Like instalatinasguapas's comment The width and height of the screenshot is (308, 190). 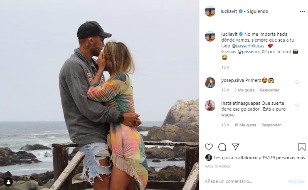[x=297, y=106]
